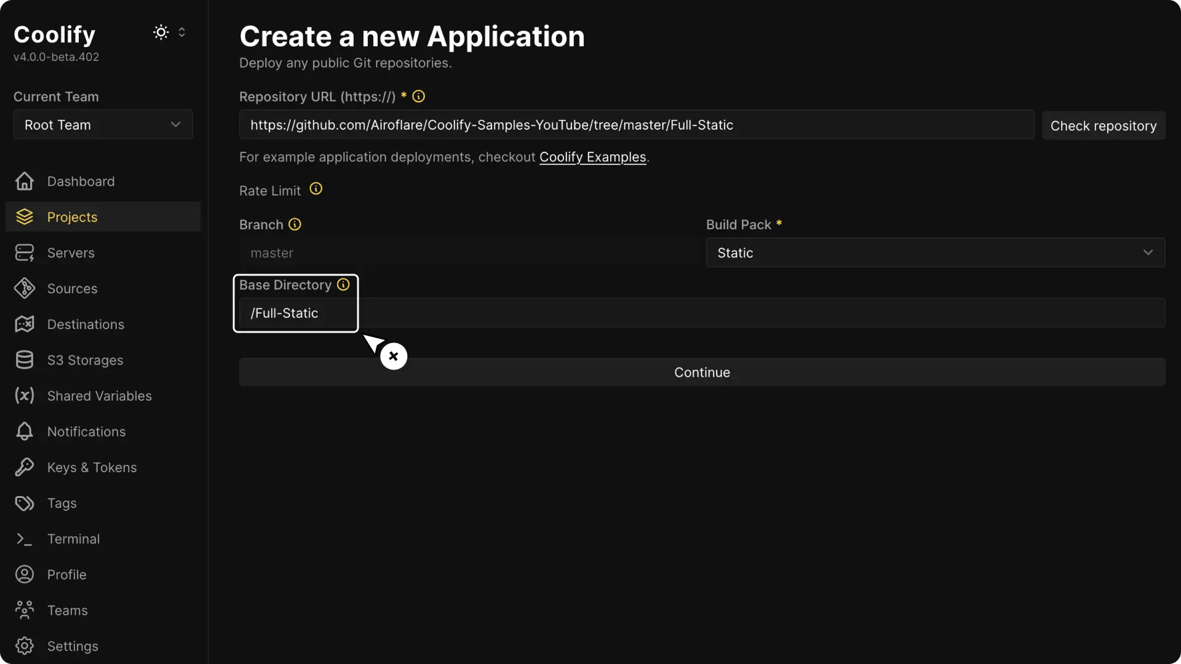Click the Base Directory info icon
Viewport: 1181px width, 664px height.
(343, 285)
